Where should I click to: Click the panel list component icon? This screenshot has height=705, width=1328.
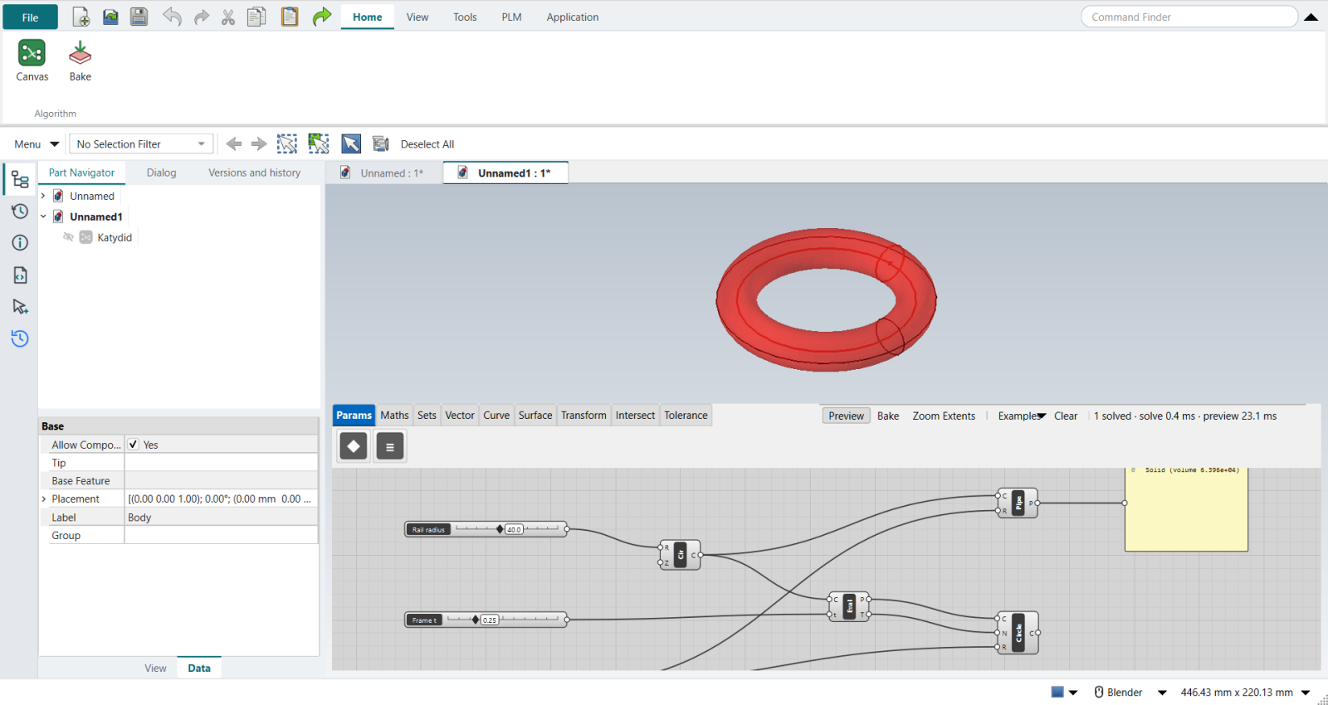390,446
